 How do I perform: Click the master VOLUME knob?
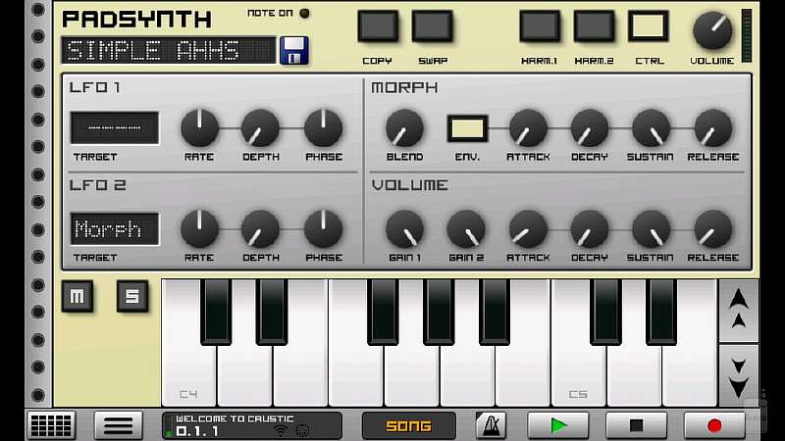pos(712,31)
